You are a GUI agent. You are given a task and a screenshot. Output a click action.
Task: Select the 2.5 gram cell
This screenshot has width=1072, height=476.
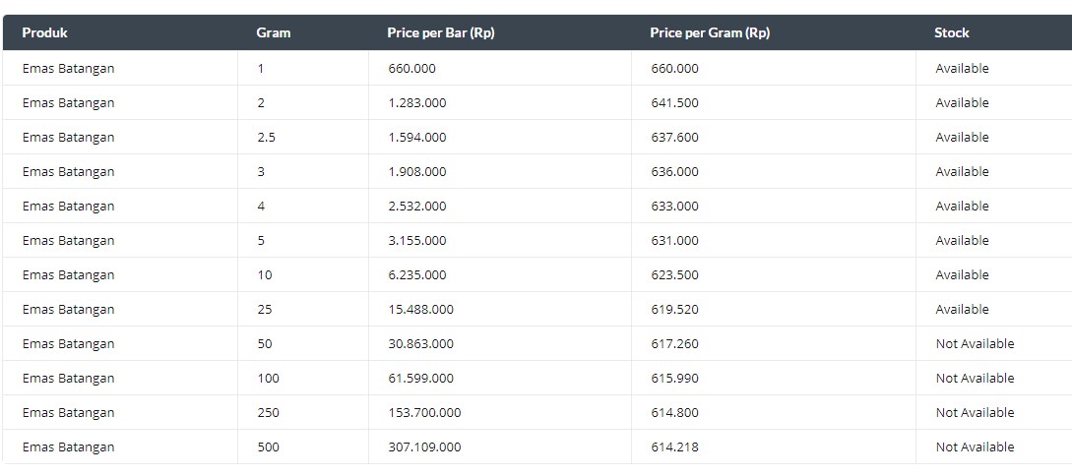(x=267, y=138)
